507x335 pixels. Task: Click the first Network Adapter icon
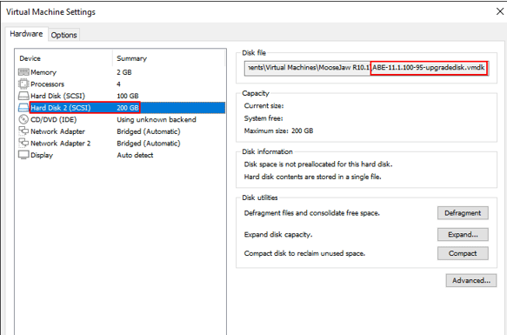[23, 131]
